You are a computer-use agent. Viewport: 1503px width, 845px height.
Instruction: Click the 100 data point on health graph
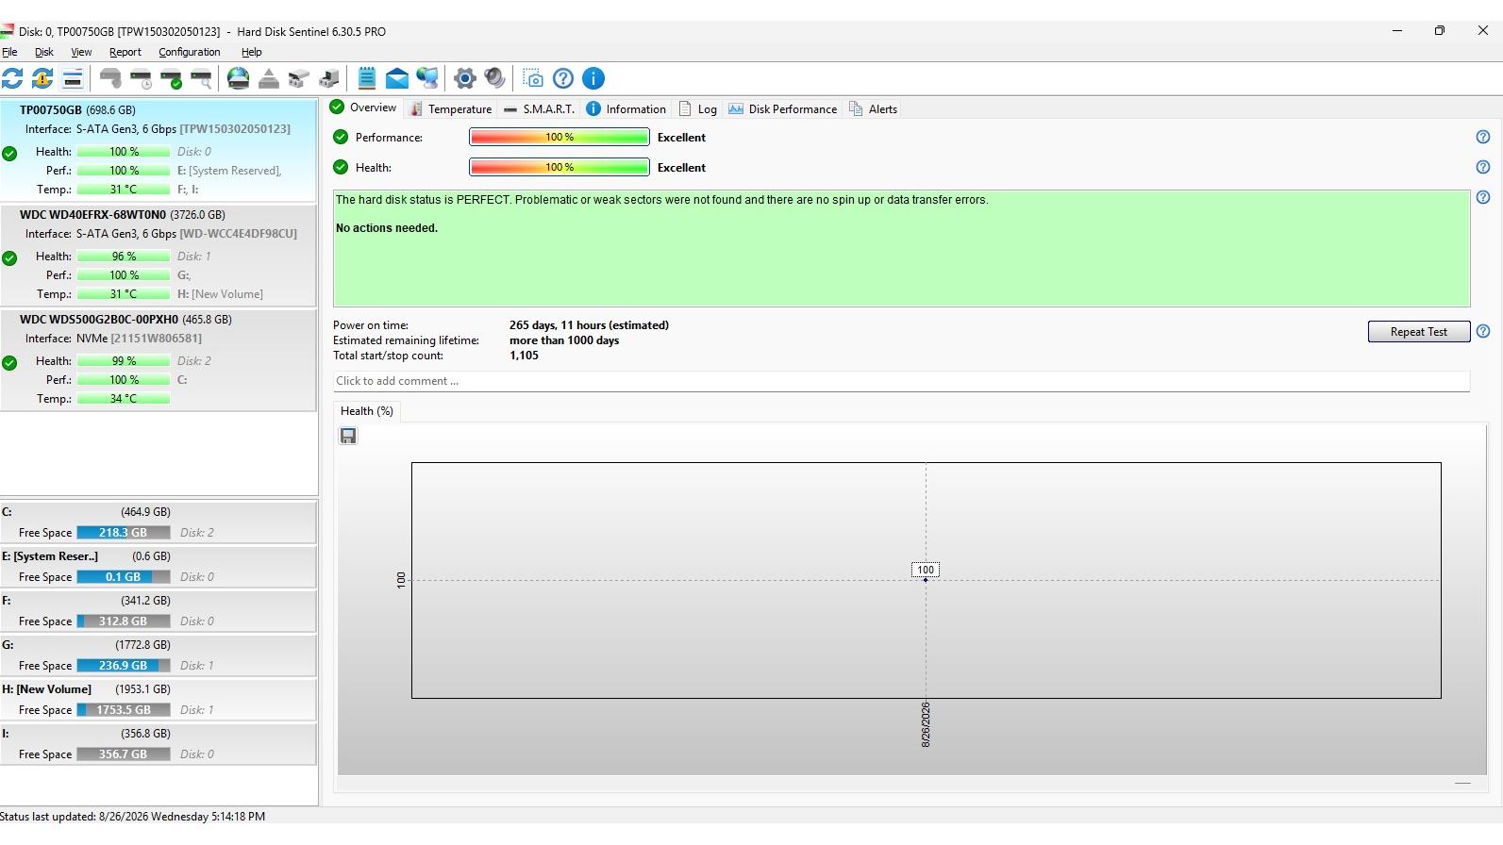[926, 579]
